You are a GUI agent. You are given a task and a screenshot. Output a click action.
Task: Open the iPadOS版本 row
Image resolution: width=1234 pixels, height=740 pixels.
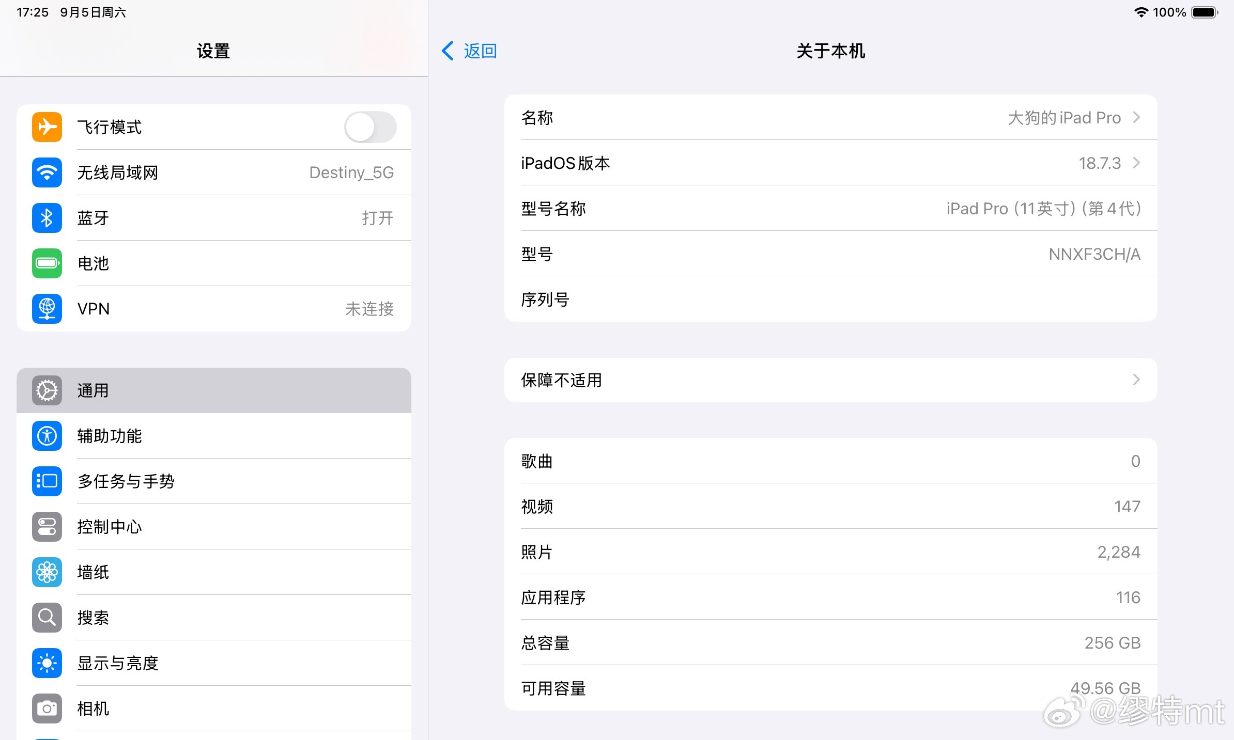click(830, 163)
